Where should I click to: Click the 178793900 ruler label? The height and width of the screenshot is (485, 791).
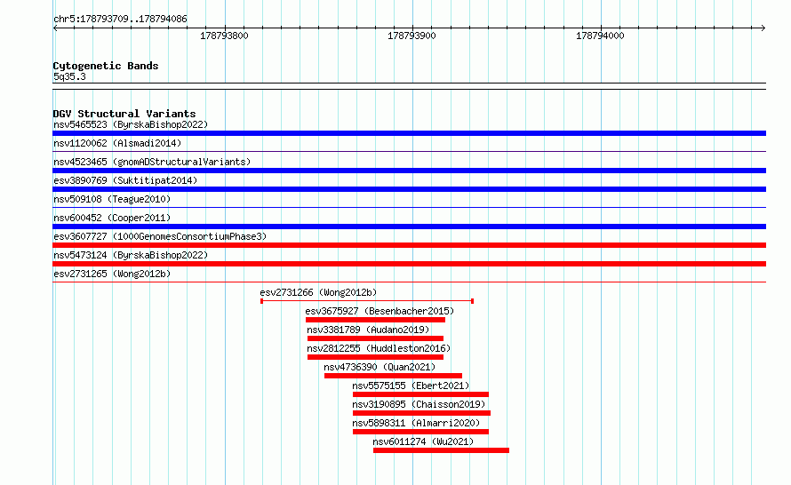click(411, 36)
